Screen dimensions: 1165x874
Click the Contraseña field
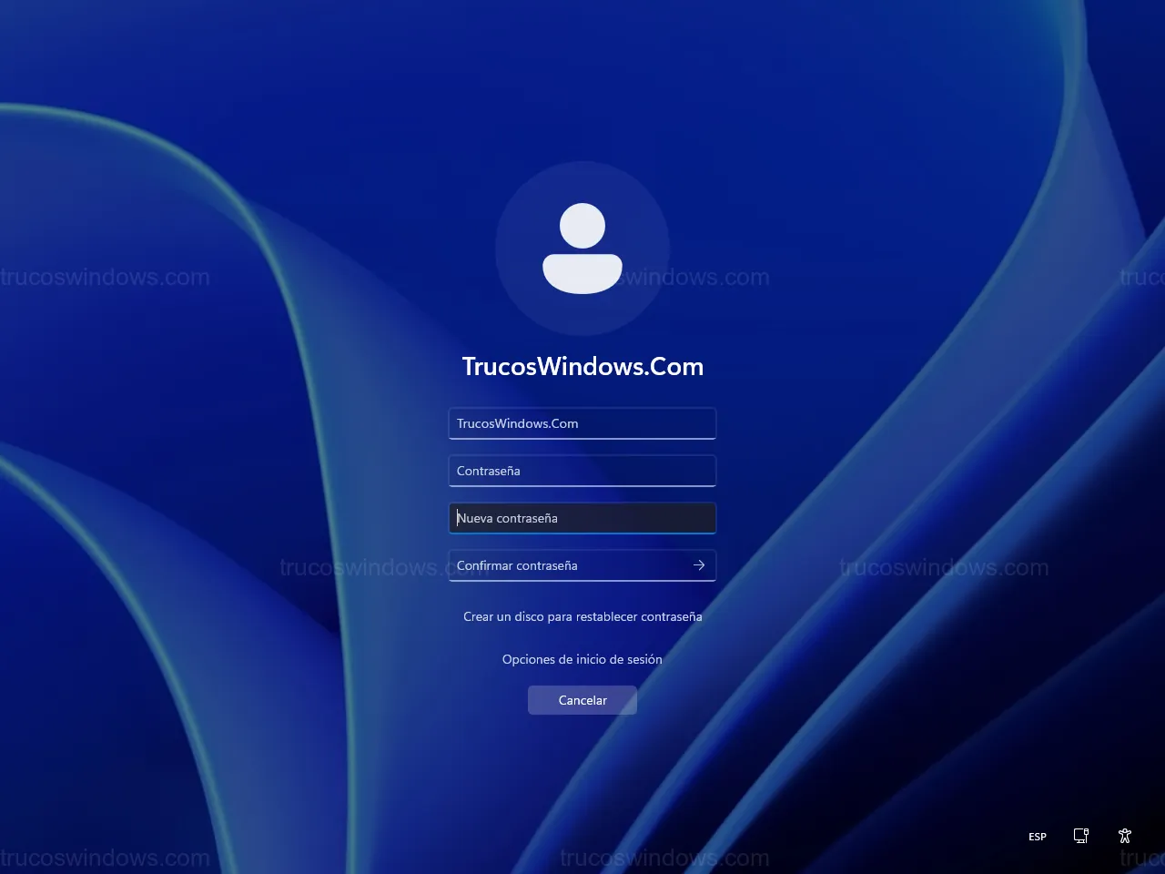tap(582, 471)
